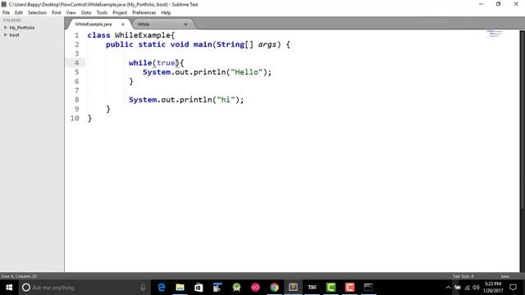Click the "Hello" string literal

[247, 72]
